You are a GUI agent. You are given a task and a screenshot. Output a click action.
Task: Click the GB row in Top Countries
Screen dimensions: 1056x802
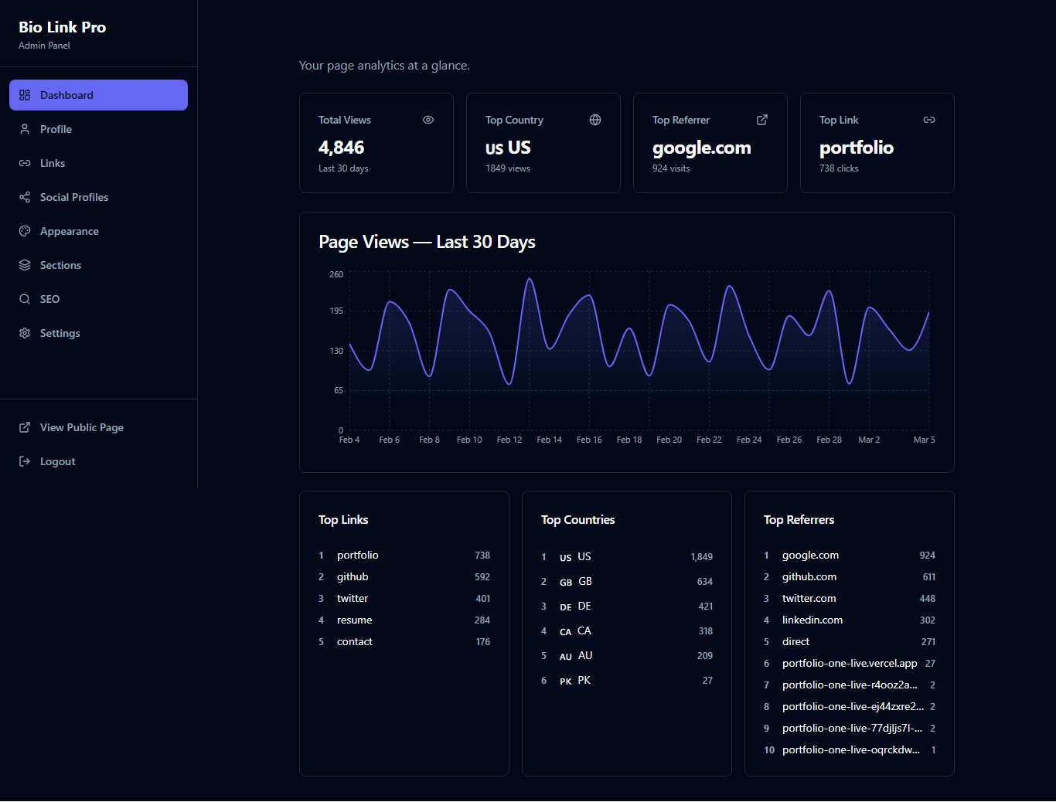[x=627, y=582]
